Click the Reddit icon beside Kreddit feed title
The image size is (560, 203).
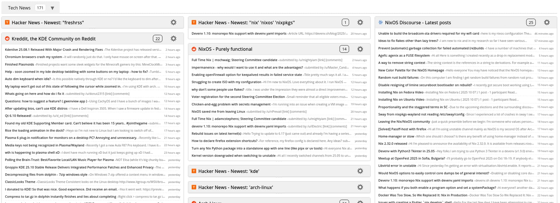pyautogui.click(x=7, y=38)
